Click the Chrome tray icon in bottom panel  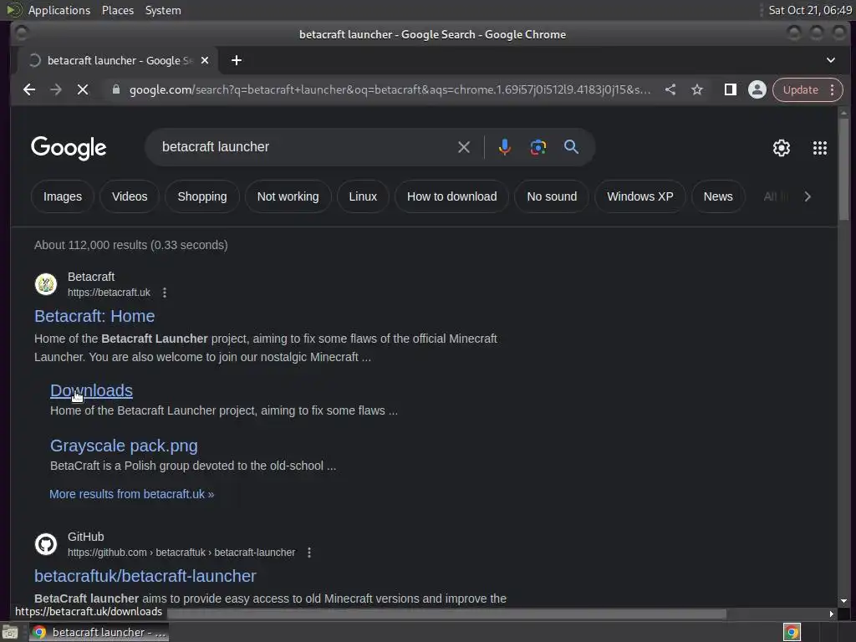[x=792, y=632]
